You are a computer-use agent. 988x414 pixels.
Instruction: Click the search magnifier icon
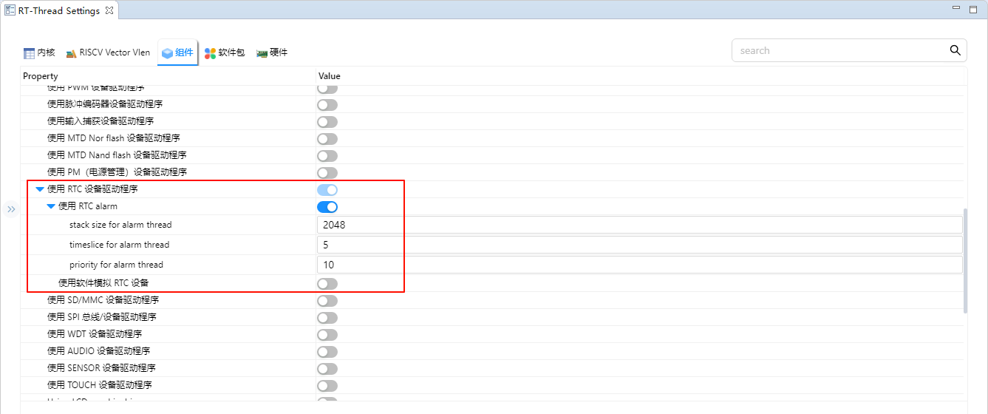coord(955,50)
